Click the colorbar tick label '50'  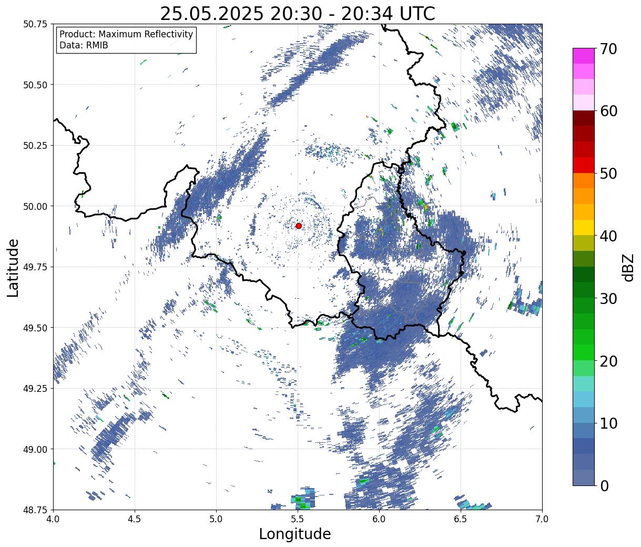pyautogui.click(x=608, y=174)
